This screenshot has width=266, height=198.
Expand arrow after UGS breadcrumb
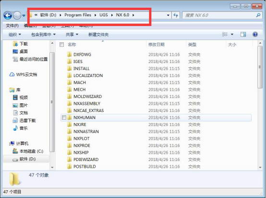(112, 15)
